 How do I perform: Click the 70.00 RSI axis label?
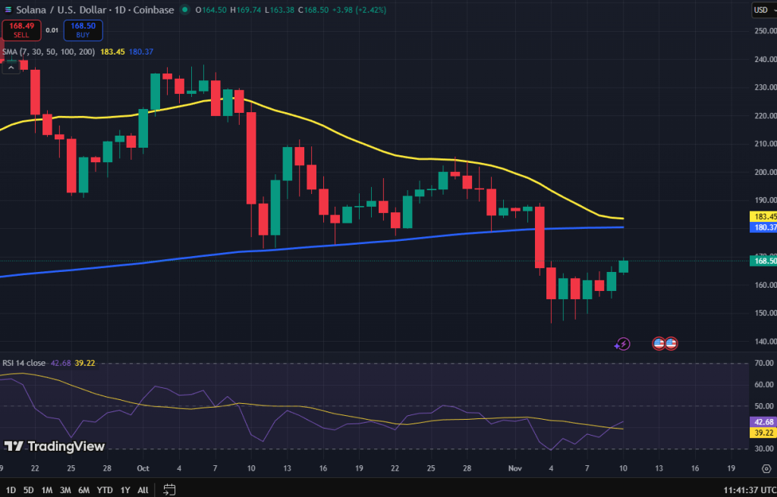pyautogui.click(x=765, y=363)
